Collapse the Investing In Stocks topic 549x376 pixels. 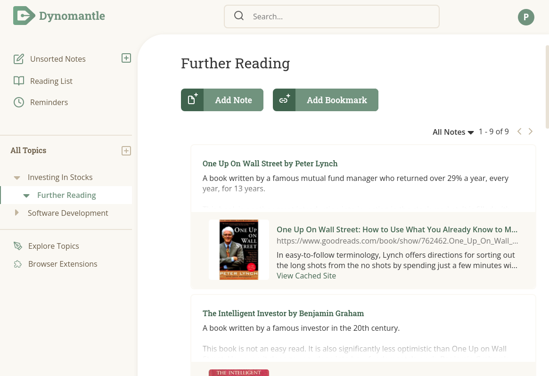pos(17,178)
